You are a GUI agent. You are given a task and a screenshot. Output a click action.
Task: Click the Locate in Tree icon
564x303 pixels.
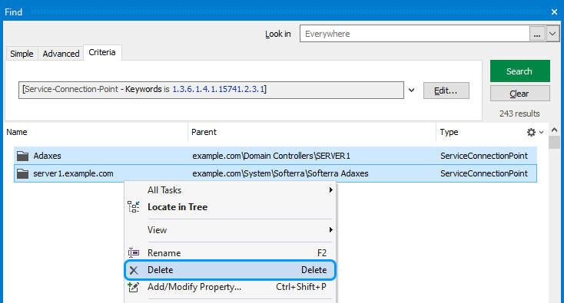(x=134, y=207)
